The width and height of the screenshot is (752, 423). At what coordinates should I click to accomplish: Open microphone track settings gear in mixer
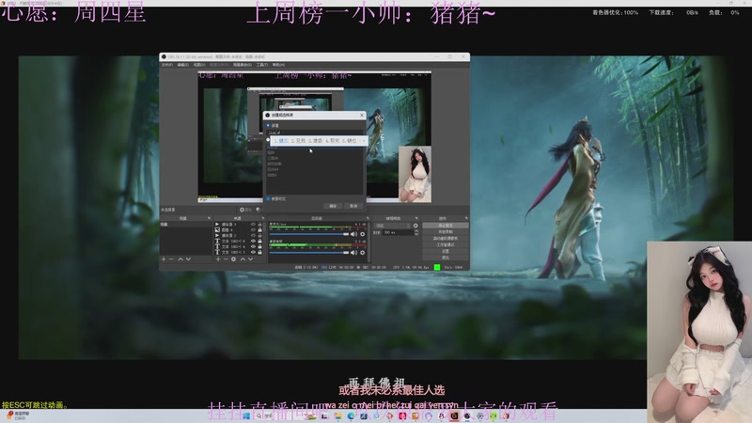362,234
